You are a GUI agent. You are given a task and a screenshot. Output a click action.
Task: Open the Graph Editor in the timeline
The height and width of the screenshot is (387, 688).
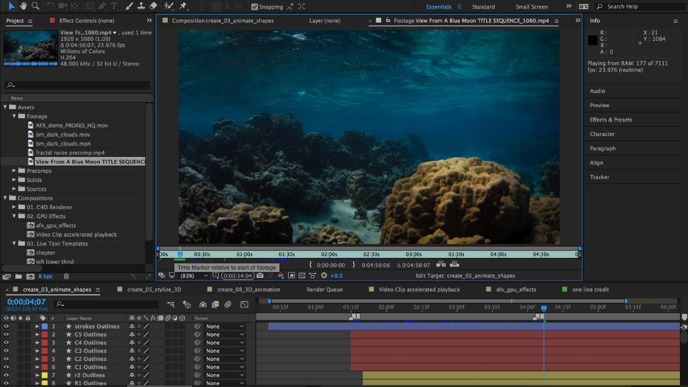coord(244,304)
